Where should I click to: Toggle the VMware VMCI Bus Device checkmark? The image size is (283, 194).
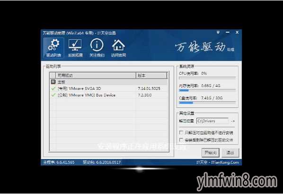(53, 95)
